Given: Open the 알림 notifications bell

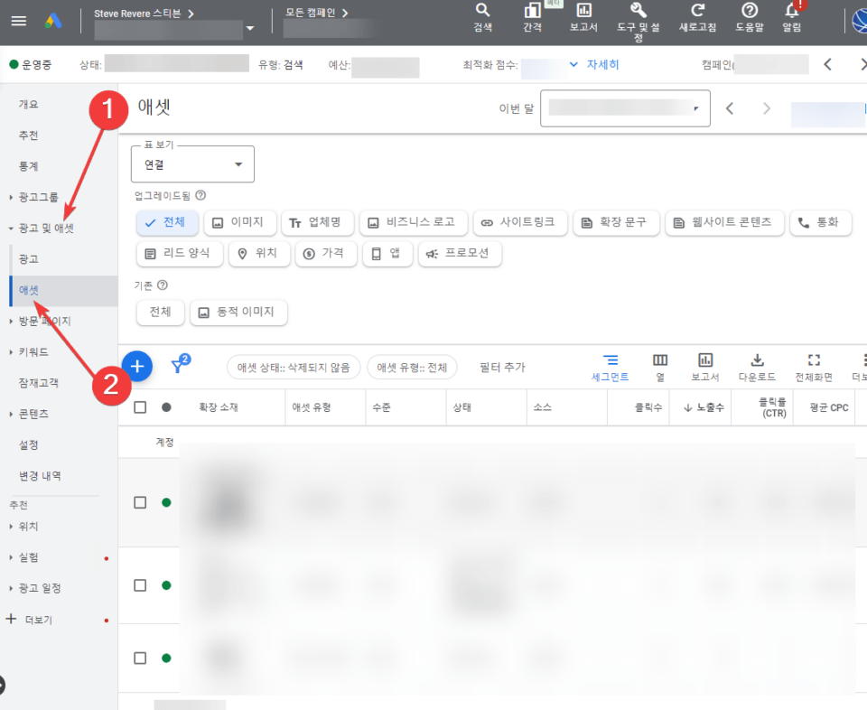Looking at the screenshot, I should pyautogui.click(x=792, y=11).
